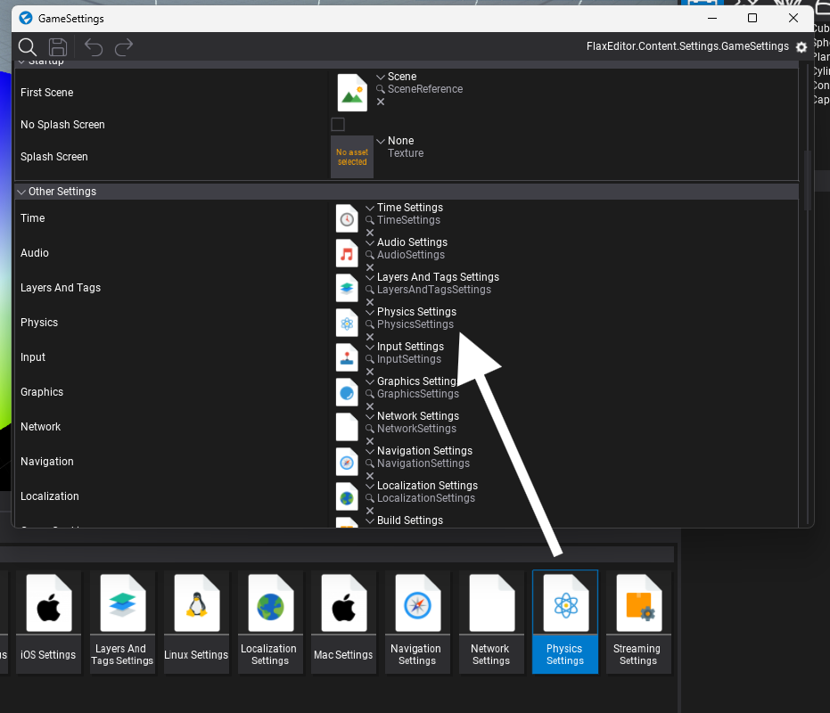Enable the No Splash Screen checkbox
The height and width of the screenshot is (713, 830).
pos(338,125)
